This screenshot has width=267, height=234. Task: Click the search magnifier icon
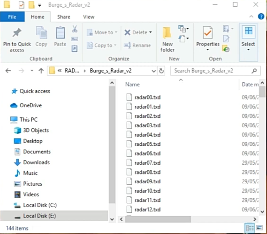(254, 71)
